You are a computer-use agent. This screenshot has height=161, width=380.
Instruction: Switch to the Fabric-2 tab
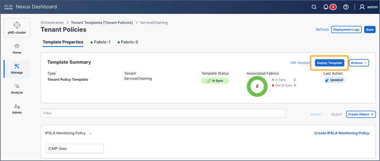point(128,42)
